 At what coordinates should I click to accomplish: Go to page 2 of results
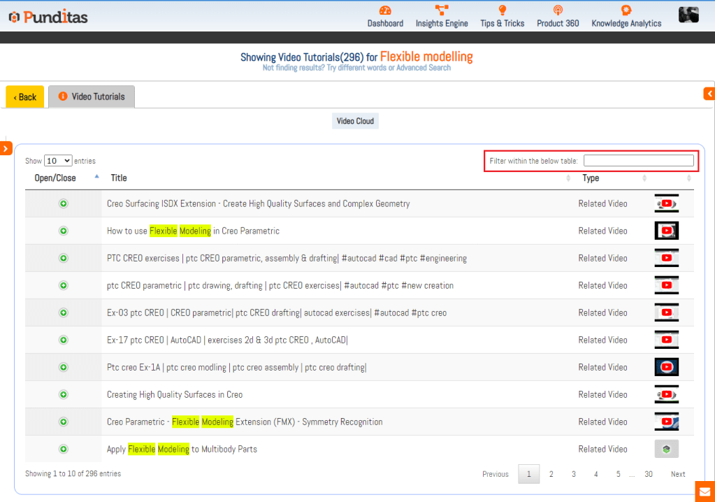(x=551, y=474)
